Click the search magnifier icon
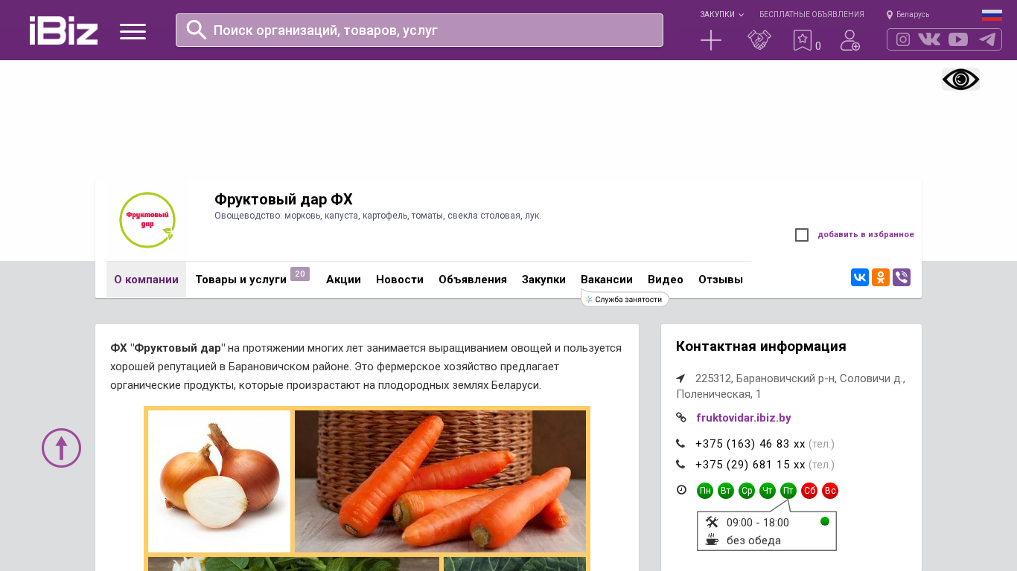 [x=196, y=30]
